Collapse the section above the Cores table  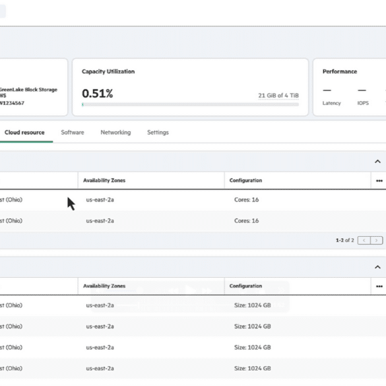coord(377,162)
